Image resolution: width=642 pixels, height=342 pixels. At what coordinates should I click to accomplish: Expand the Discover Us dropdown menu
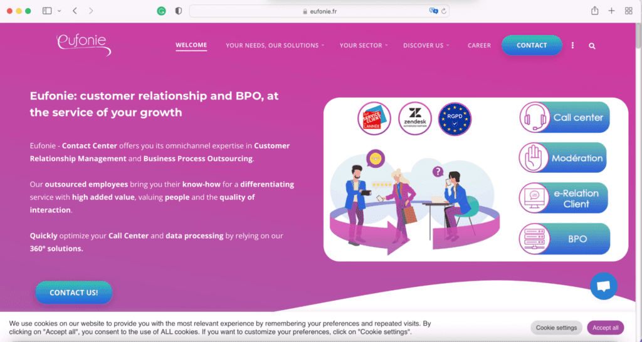pos(426,45)
